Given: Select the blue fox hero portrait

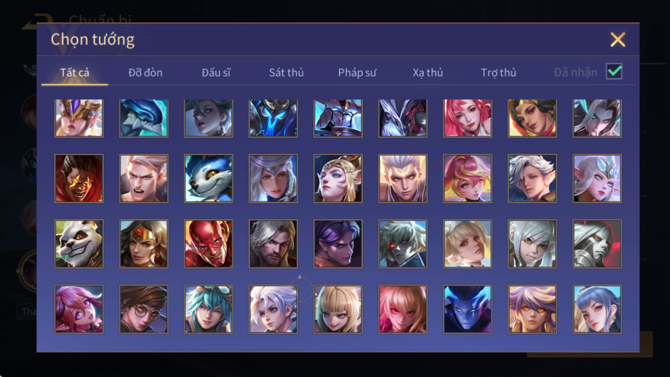Looking at the screenshot, I should [x=209, y=178].
